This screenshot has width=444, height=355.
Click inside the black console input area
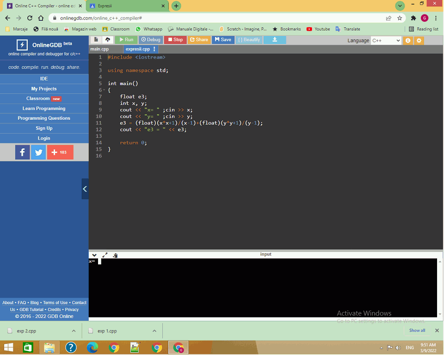(x=263, y=287)
